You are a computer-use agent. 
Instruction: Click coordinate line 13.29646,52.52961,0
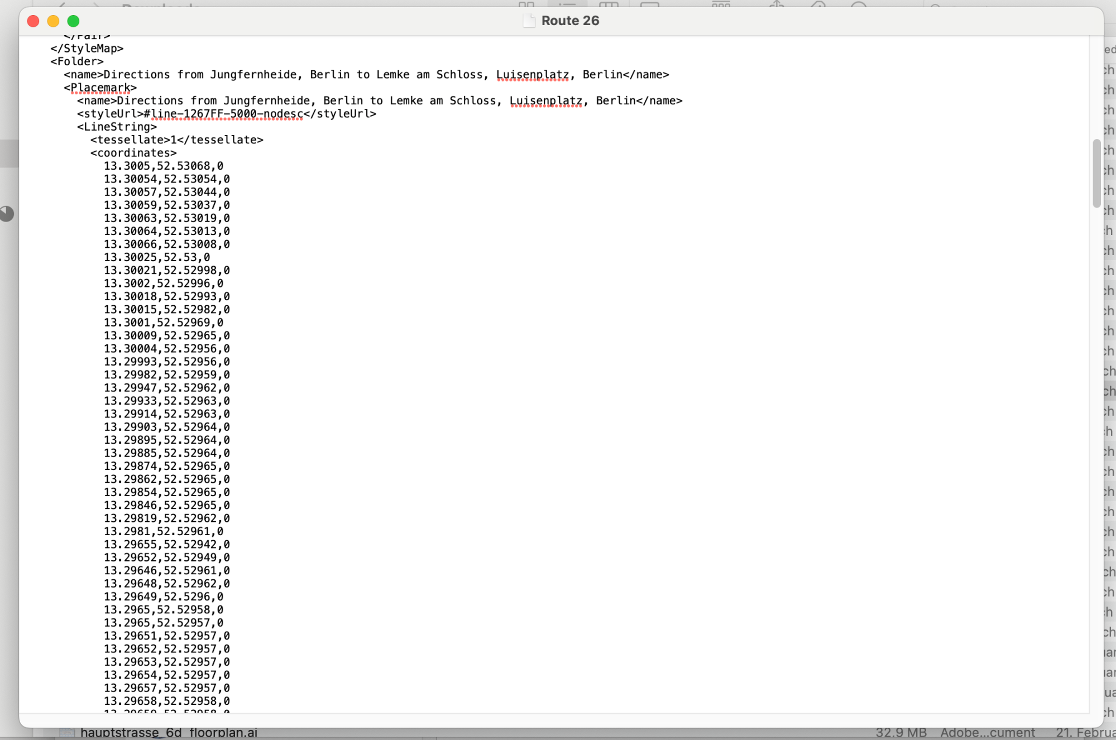[x=167, y=571]
